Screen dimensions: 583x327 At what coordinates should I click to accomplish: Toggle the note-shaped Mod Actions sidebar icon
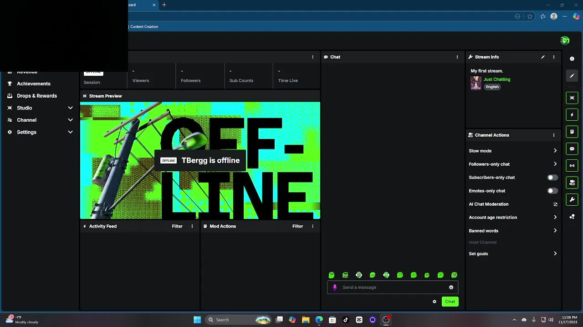point(572,132)
